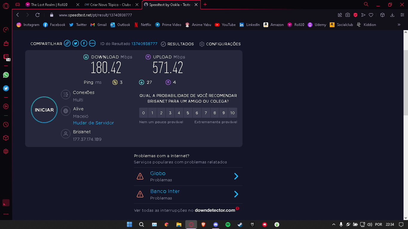Click the site lock security icon

coord(52,15)
